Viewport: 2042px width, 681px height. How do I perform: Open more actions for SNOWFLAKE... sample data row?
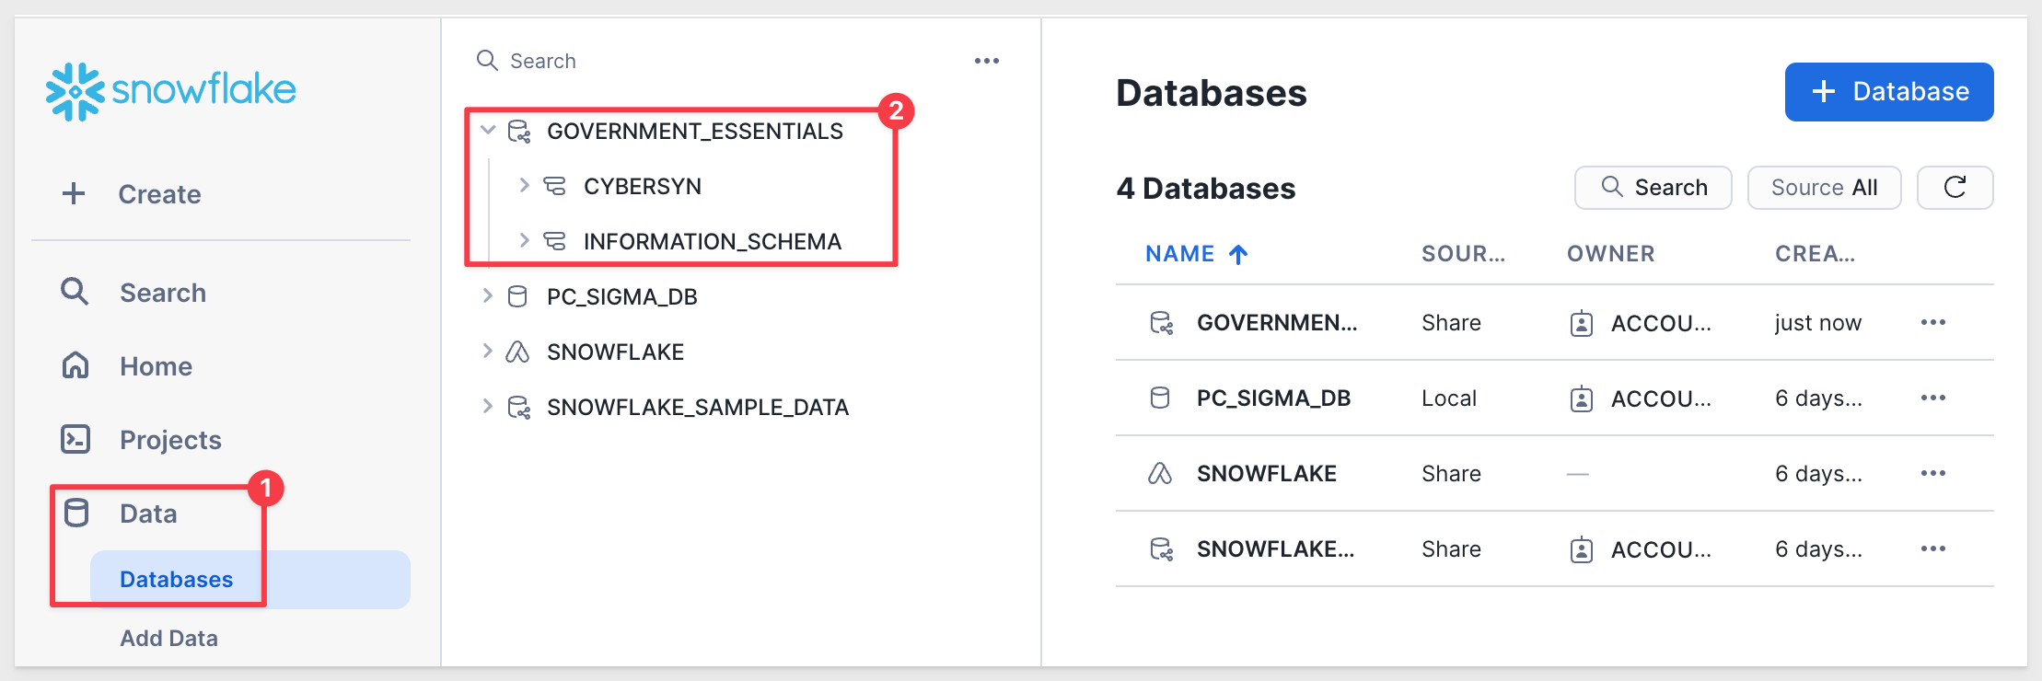click(x=1933, y=548)
